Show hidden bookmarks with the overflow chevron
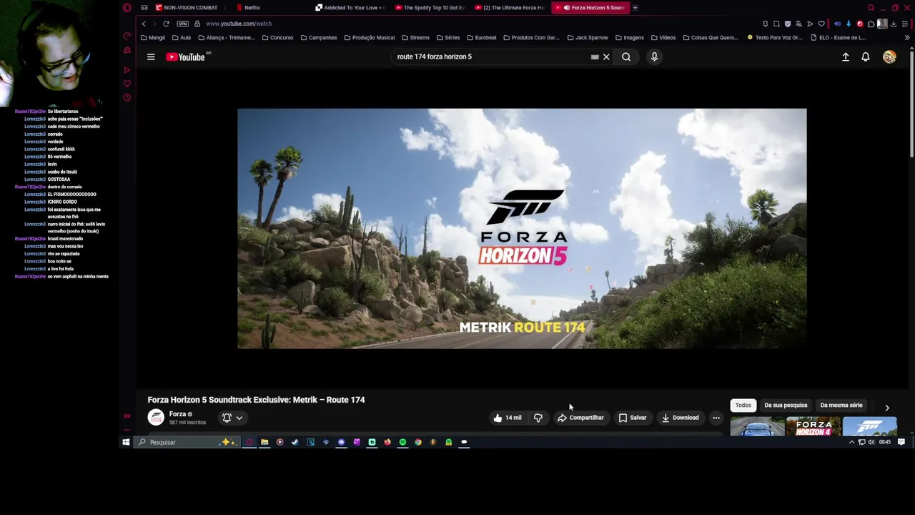Screen dimensions: 915x515 tap(908, 37)
